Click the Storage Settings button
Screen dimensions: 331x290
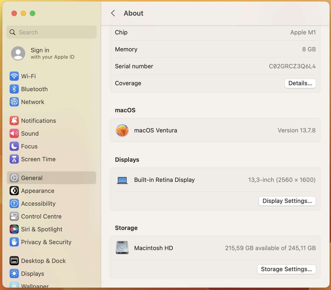286,269
